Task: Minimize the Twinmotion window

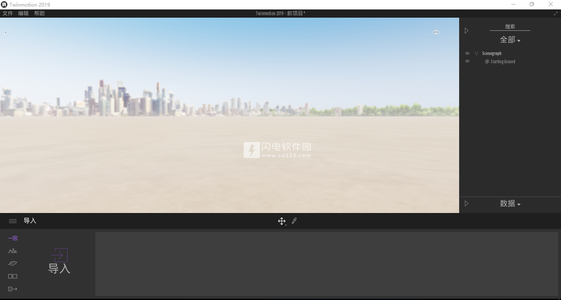Action: point(513,5)
